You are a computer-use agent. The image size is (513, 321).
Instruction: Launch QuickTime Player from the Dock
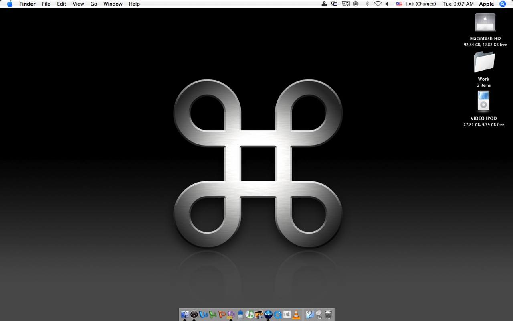(x=277, y=315)
